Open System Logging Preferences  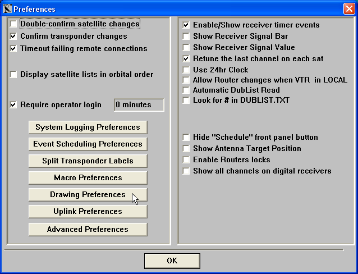[x=88, y=127]
